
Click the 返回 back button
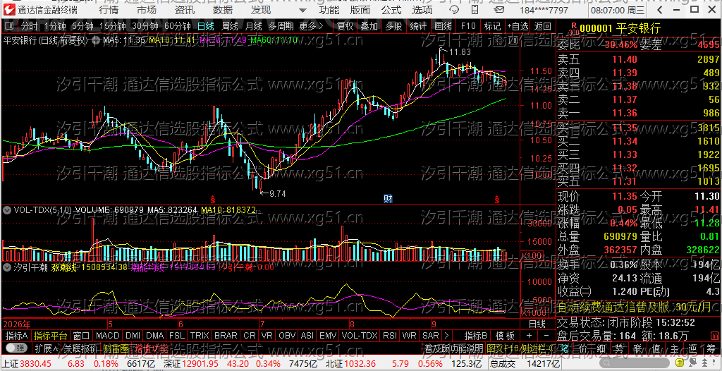pyautogui.click(x=543, y=26)
